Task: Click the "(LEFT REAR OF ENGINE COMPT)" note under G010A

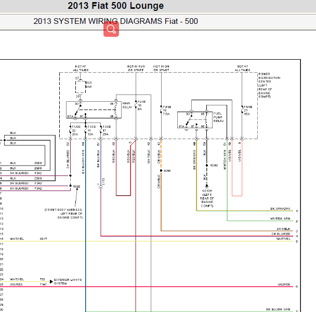Action: (x=207, y=200)
